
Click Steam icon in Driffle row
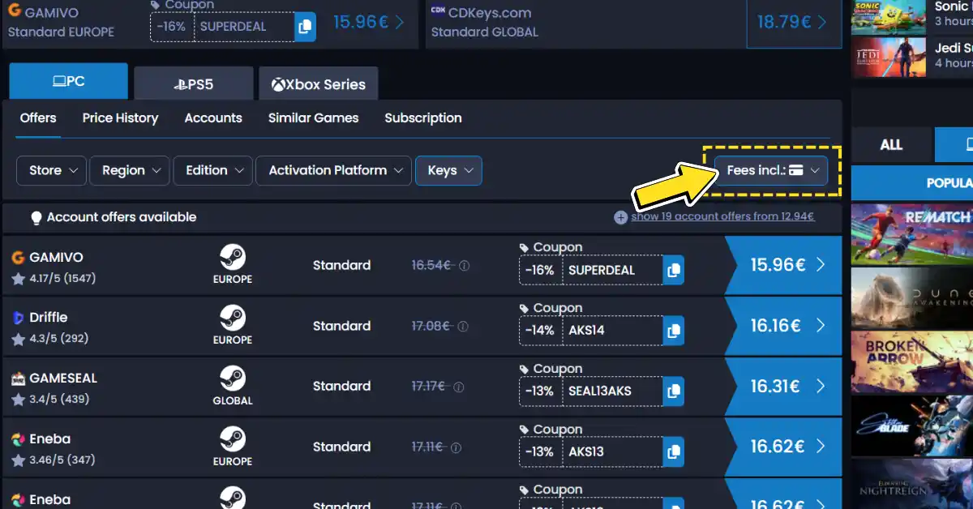click(233, 318)
